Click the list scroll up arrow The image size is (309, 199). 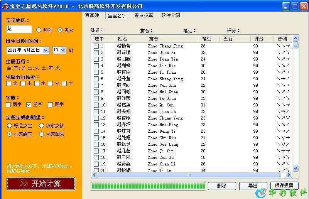(295, 39)
